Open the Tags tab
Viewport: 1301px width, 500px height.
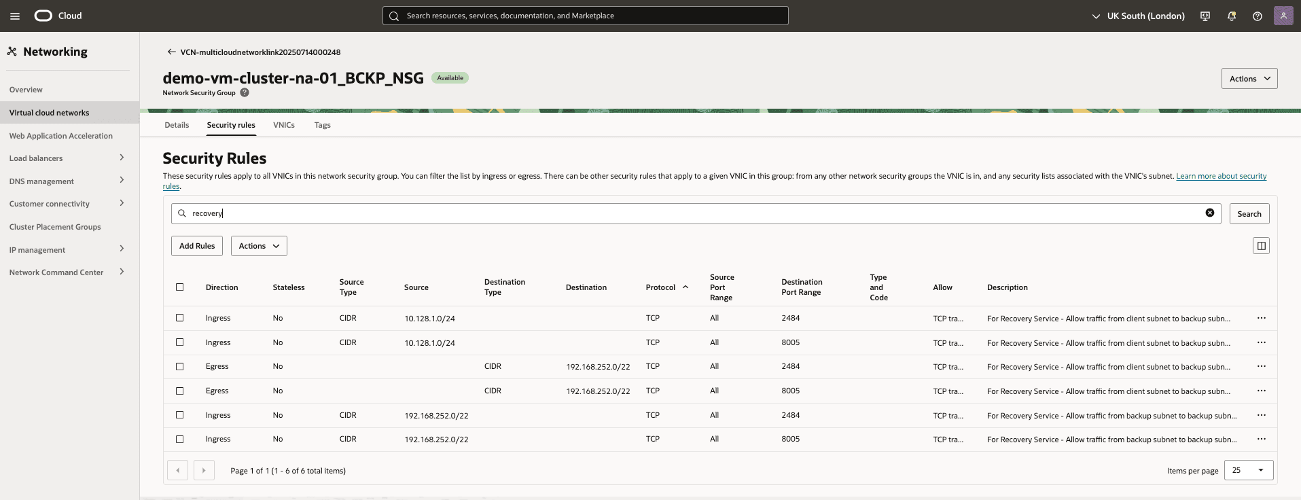tap(323, 125)
